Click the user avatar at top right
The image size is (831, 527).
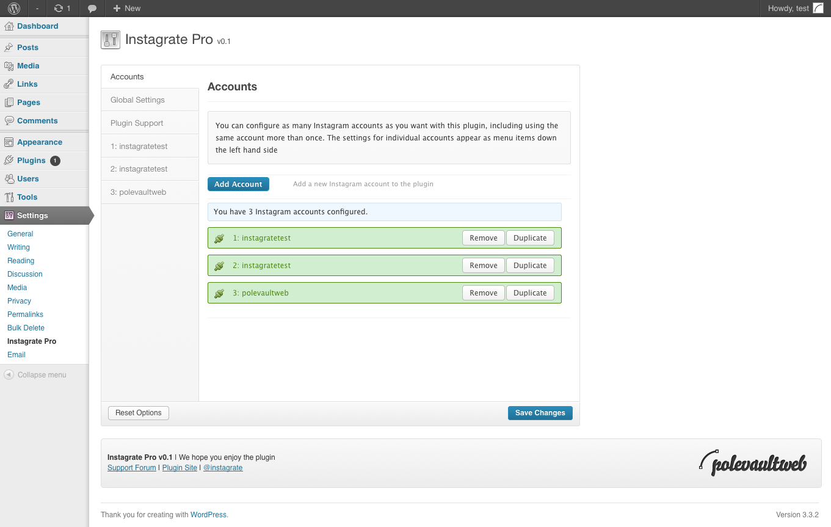pyautogui.click(x=818, y=8)
